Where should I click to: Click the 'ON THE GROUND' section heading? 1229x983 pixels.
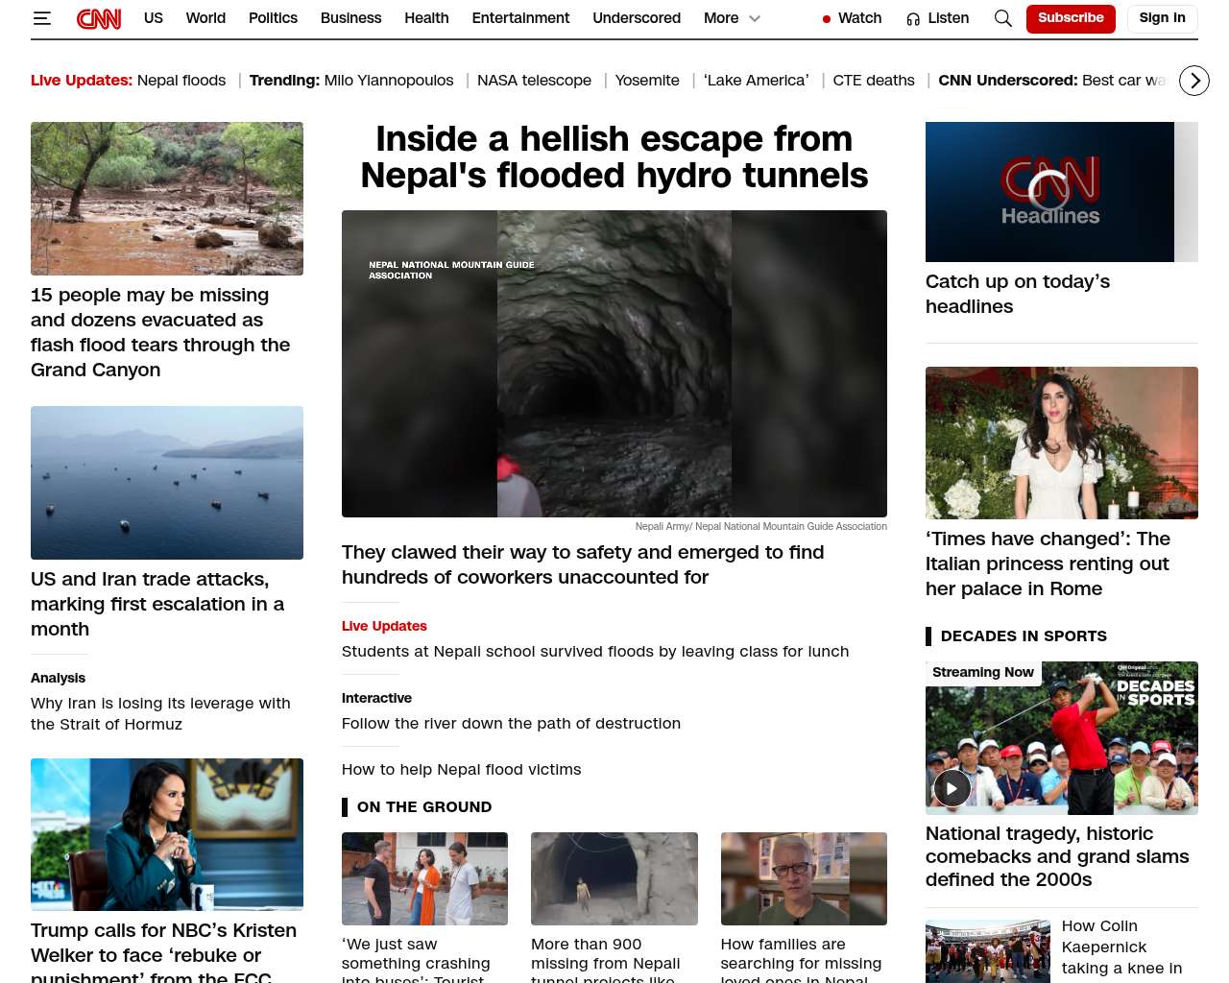point(424,806)
